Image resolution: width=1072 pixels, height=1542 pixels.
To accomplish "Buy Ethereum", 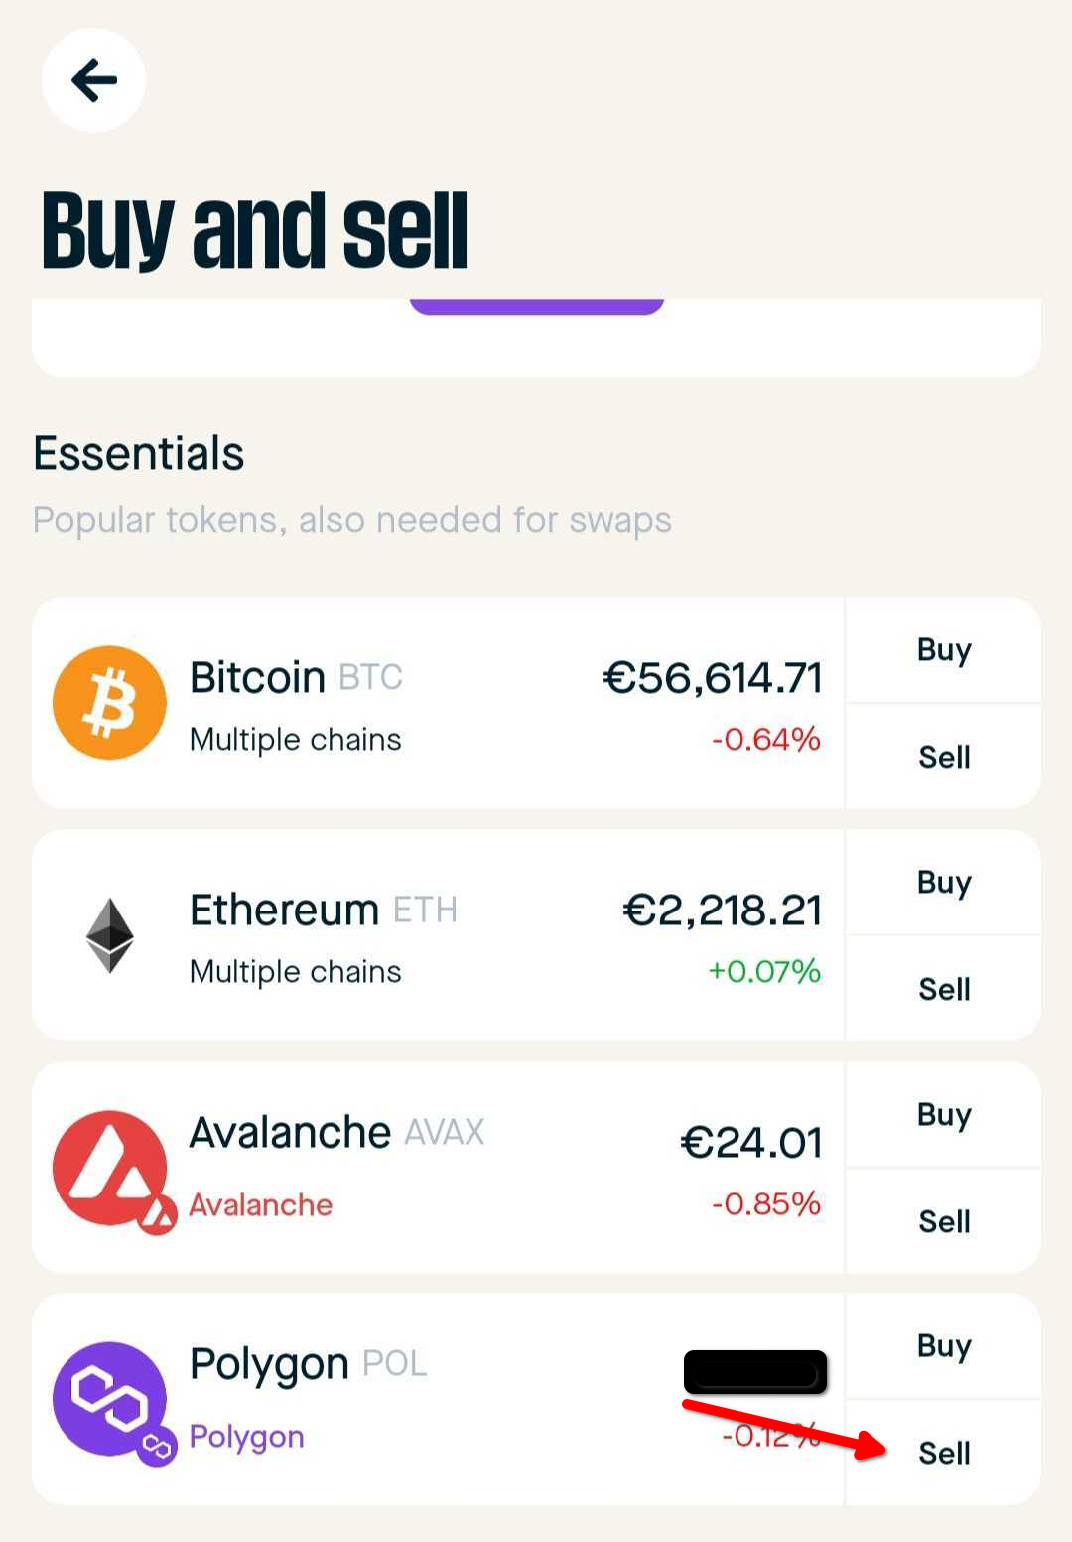I will tap(944, 883).
